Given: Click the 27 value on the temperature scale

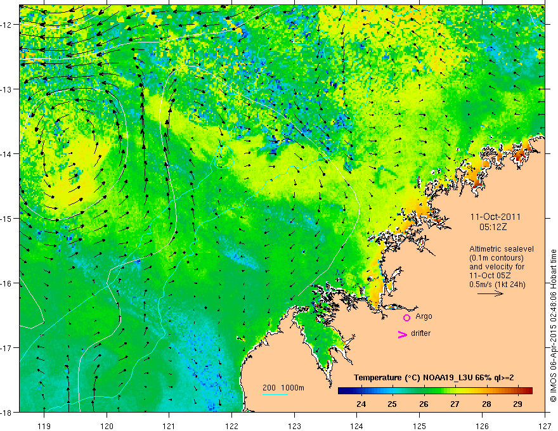Looking at the screenshot, I should tap(455, 404).
